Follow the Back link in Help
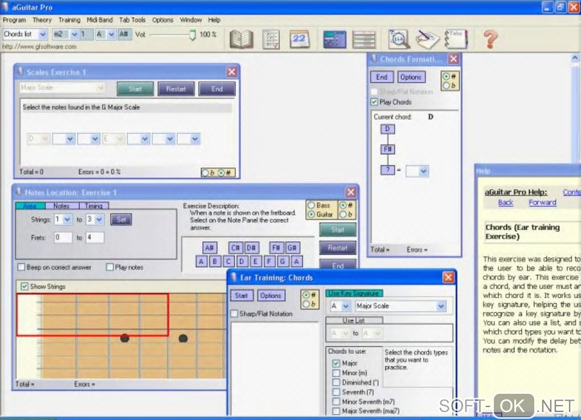This screenshot has height=420, width=581. point(505,203)
